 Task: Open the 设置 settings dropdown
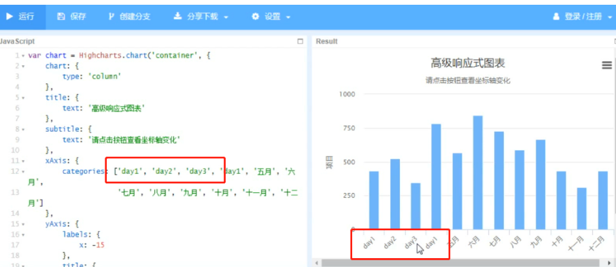[x=271, y=16]
